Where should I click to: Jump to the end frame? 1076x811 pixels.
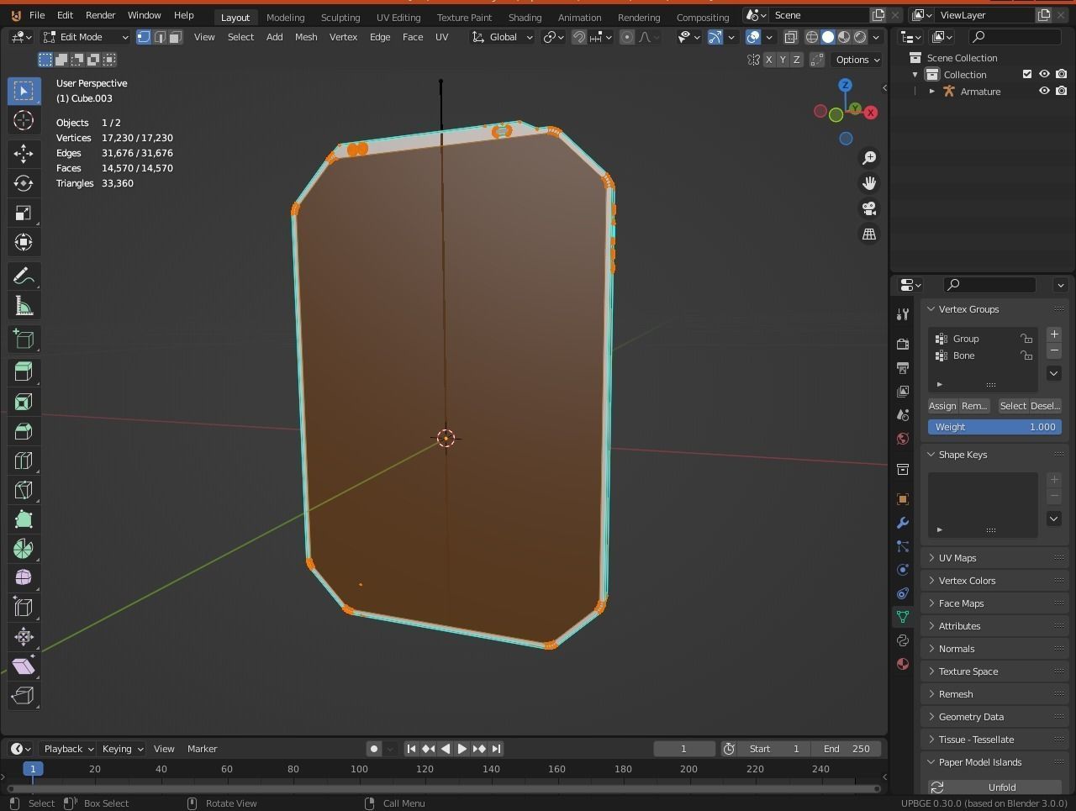[x=496, y=749]
